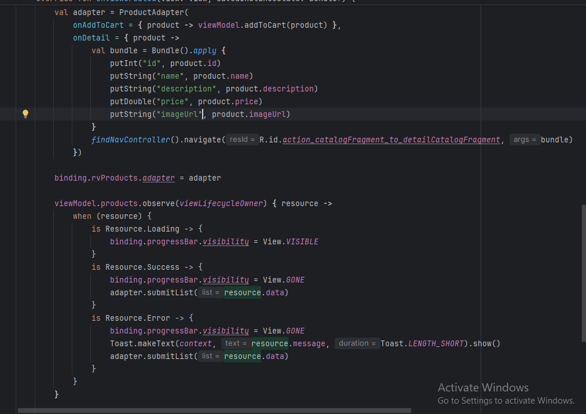Click Resource.Success branch condition
586x414 pixels.
point(142,267)
